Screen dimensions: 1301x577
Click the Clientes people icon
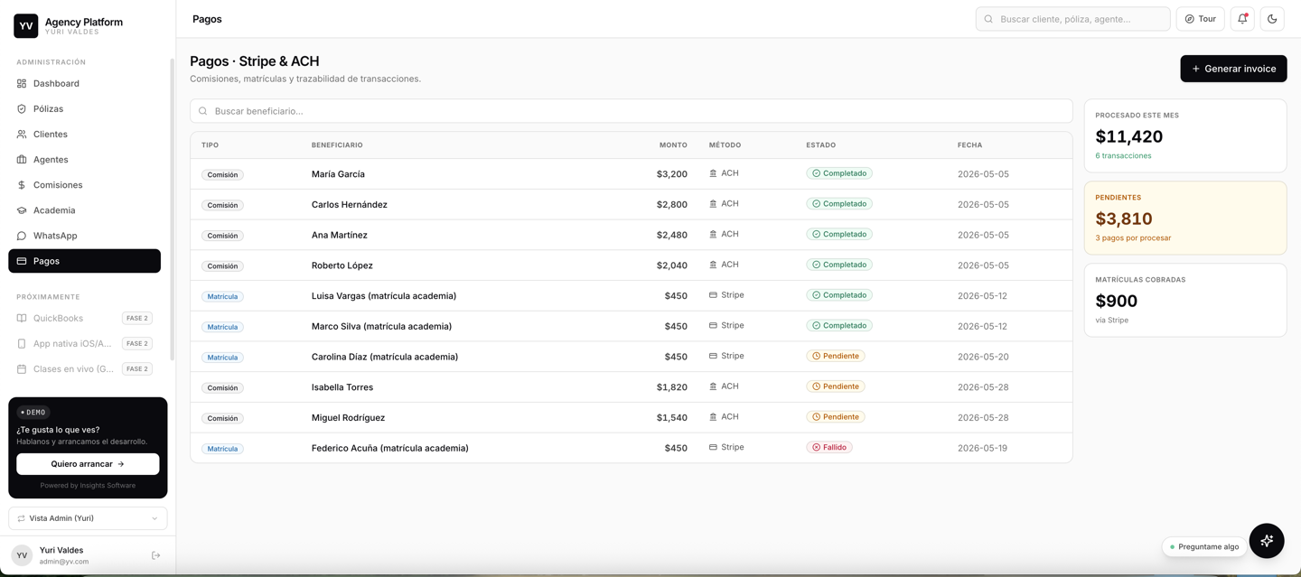coord(22,134)
